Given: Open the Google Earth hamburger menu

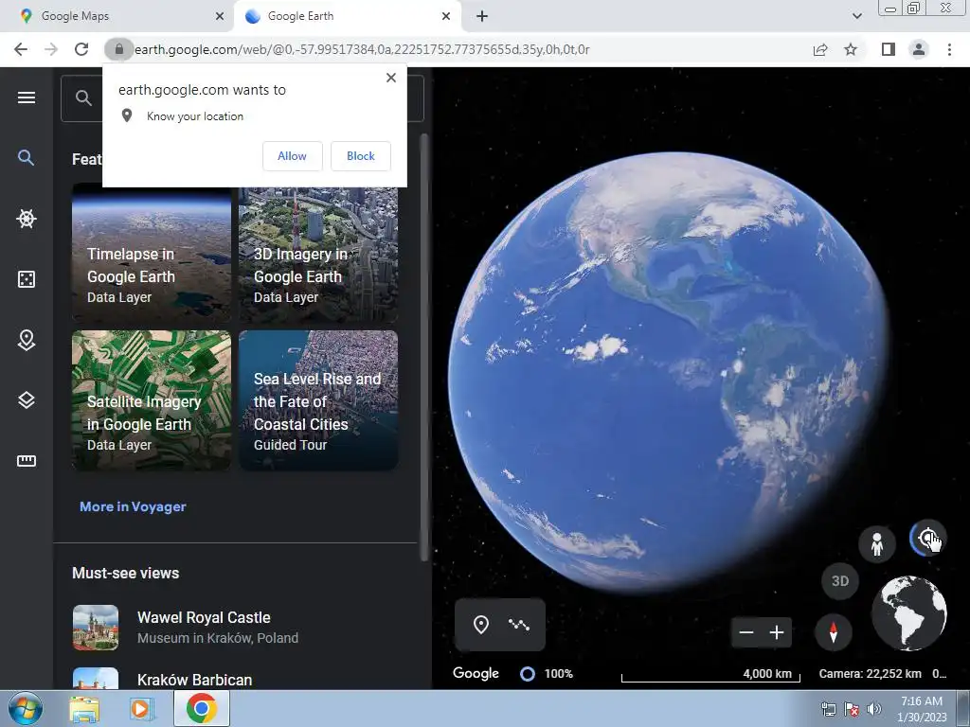Looking at the screenshot, I should [26, 98].
